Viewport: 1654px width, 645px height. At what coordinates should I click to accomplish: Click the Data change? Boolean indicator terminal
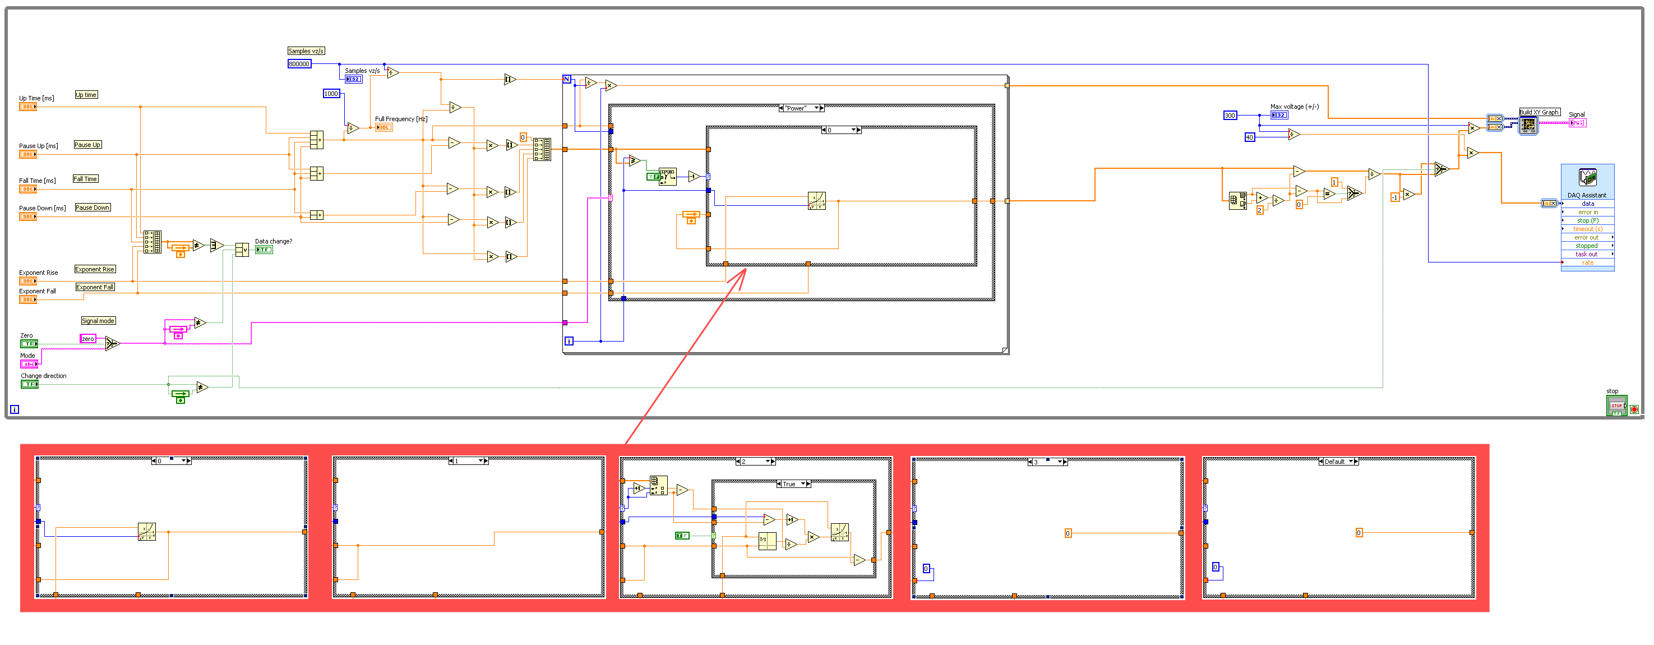[x=264, y=249]
